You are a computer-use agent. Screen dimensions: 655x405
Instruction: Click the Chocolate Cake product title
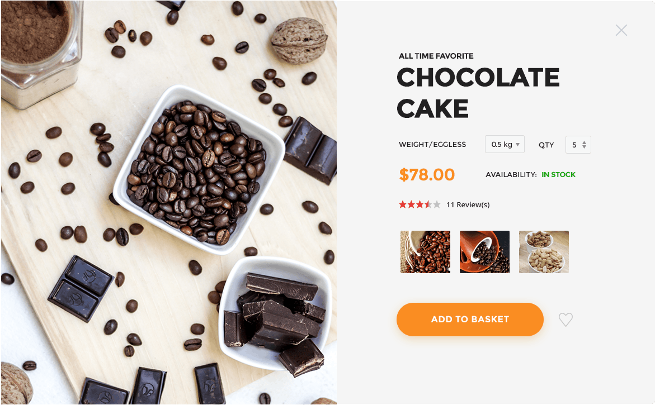coord(478,93)
